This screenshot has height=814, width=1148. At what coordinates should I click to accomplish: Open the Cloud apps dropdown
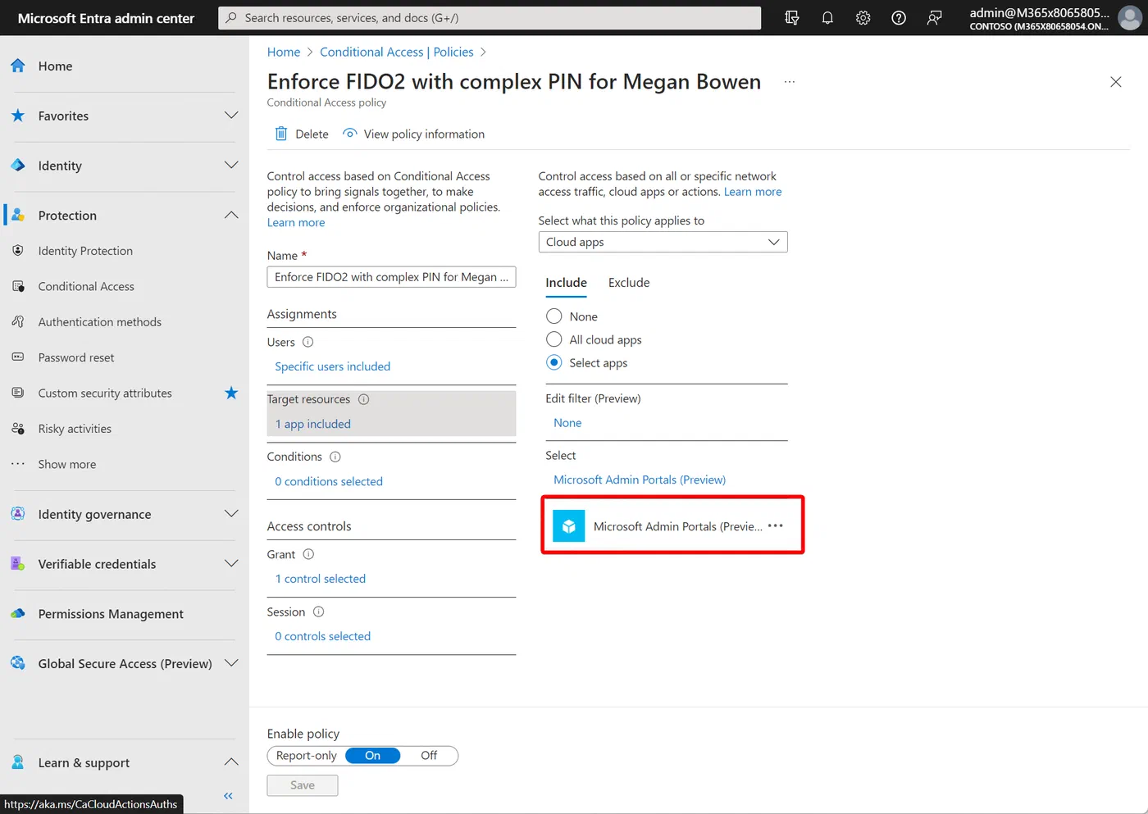pyautogui.click(x=663, y=242)
